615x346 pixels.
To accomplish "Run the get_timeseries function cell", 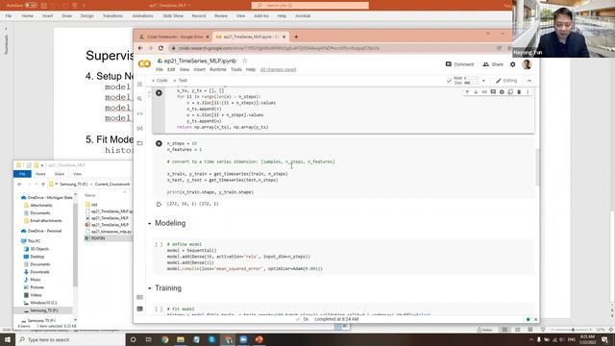I will (159, 93).
